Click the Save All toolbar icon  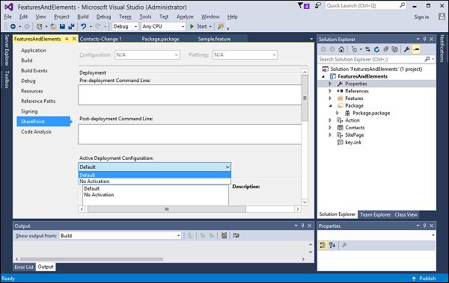[71, 27]
